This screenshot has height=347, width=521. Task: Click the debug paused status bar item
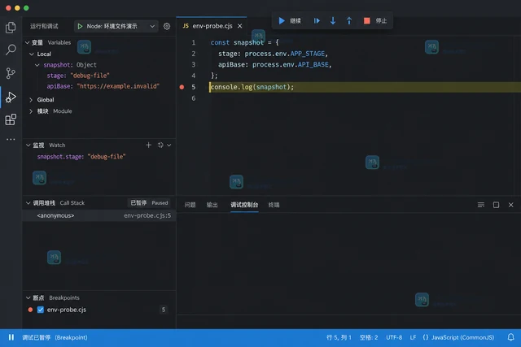point(55,337)
